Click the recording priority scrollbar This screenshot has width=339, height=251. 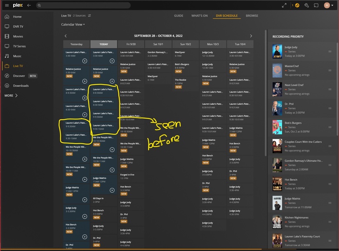pos(337,89)
